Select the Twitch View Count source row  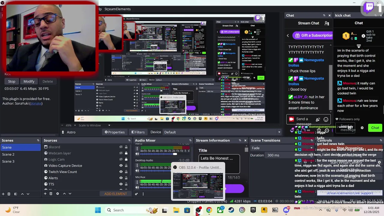(x=86, y=172)
